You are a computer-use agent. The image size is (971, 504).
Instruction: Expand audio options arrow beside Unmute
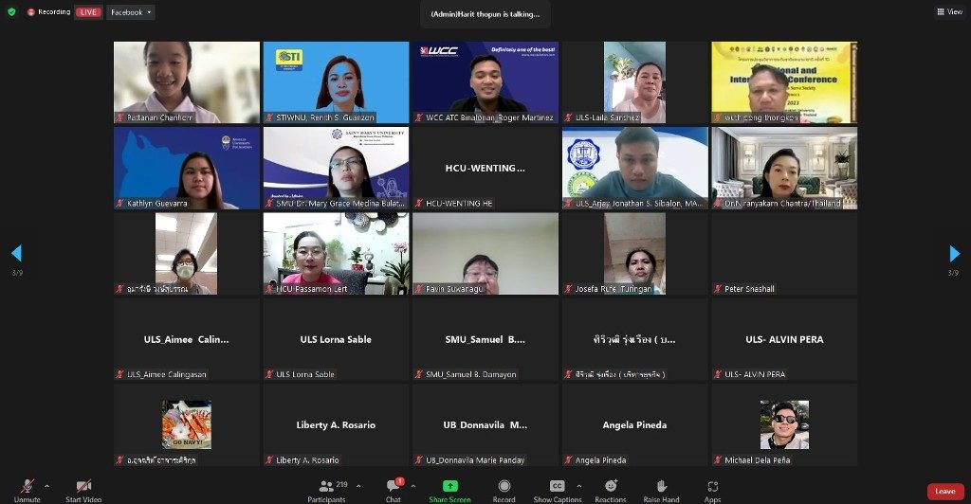(x=47, y=486)
